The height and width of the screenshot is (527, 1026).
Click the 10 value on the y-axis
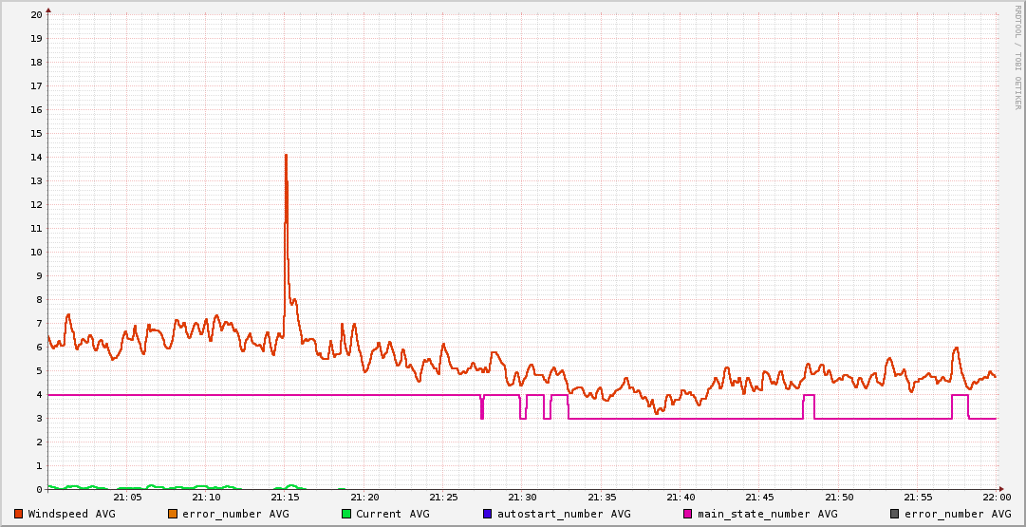[36, 252]
